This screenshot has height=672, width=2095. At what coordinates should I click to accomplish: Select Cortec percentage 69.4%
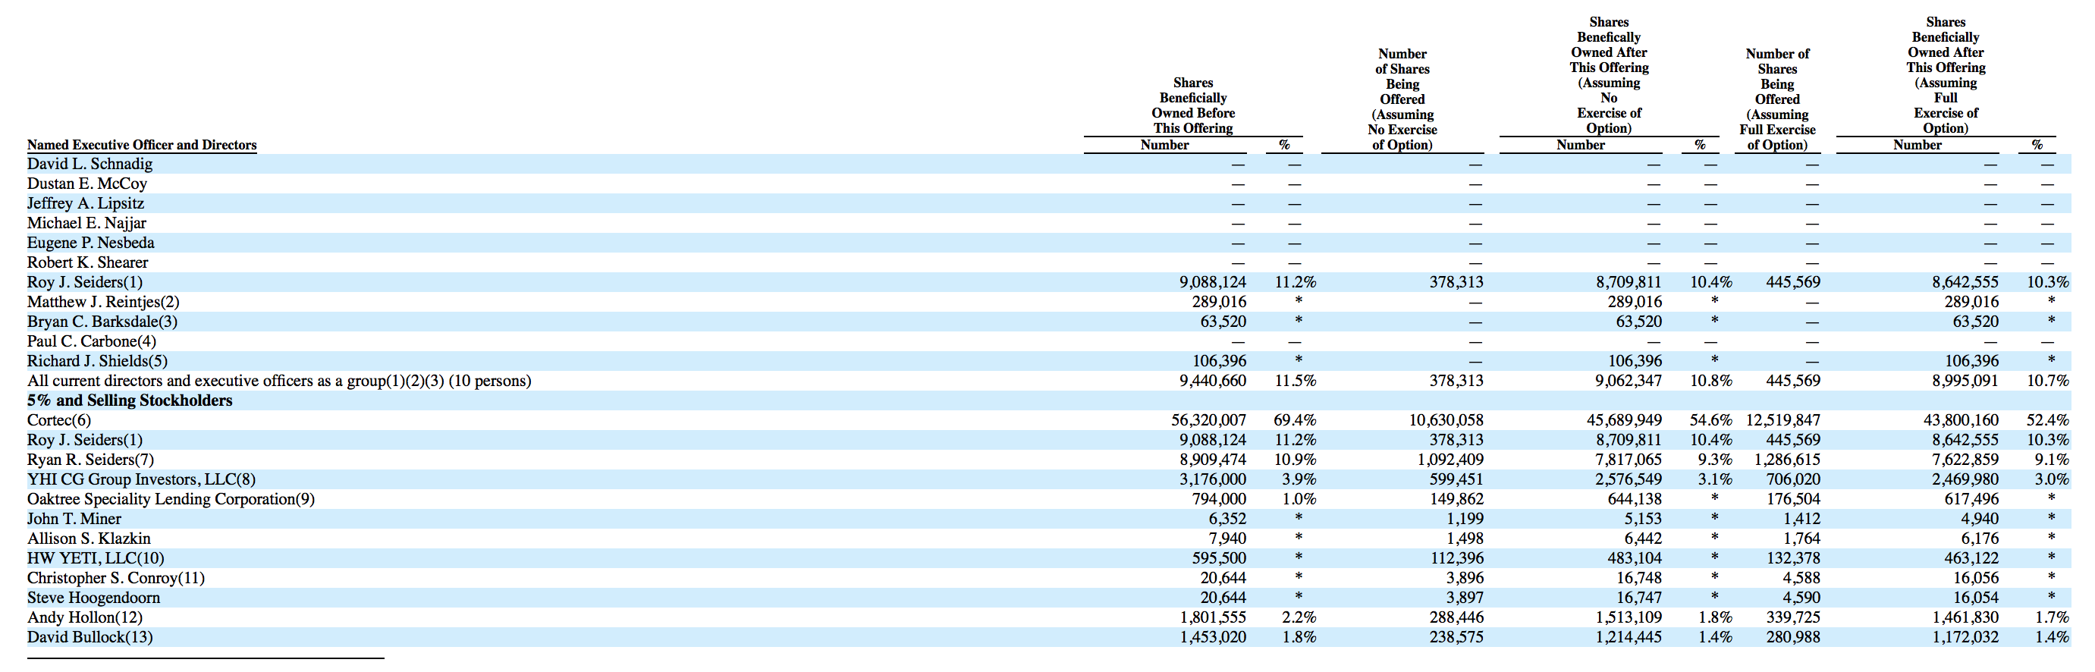1295,419
